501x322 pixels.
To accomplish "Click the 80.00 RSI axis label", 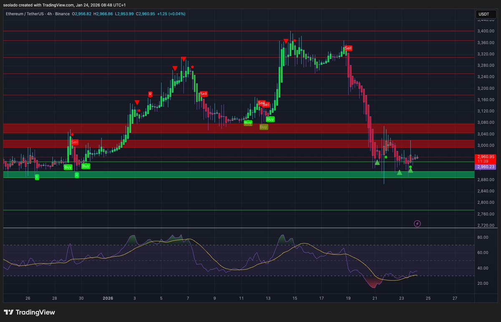I will pyautogui.click(x=483, y=237).
